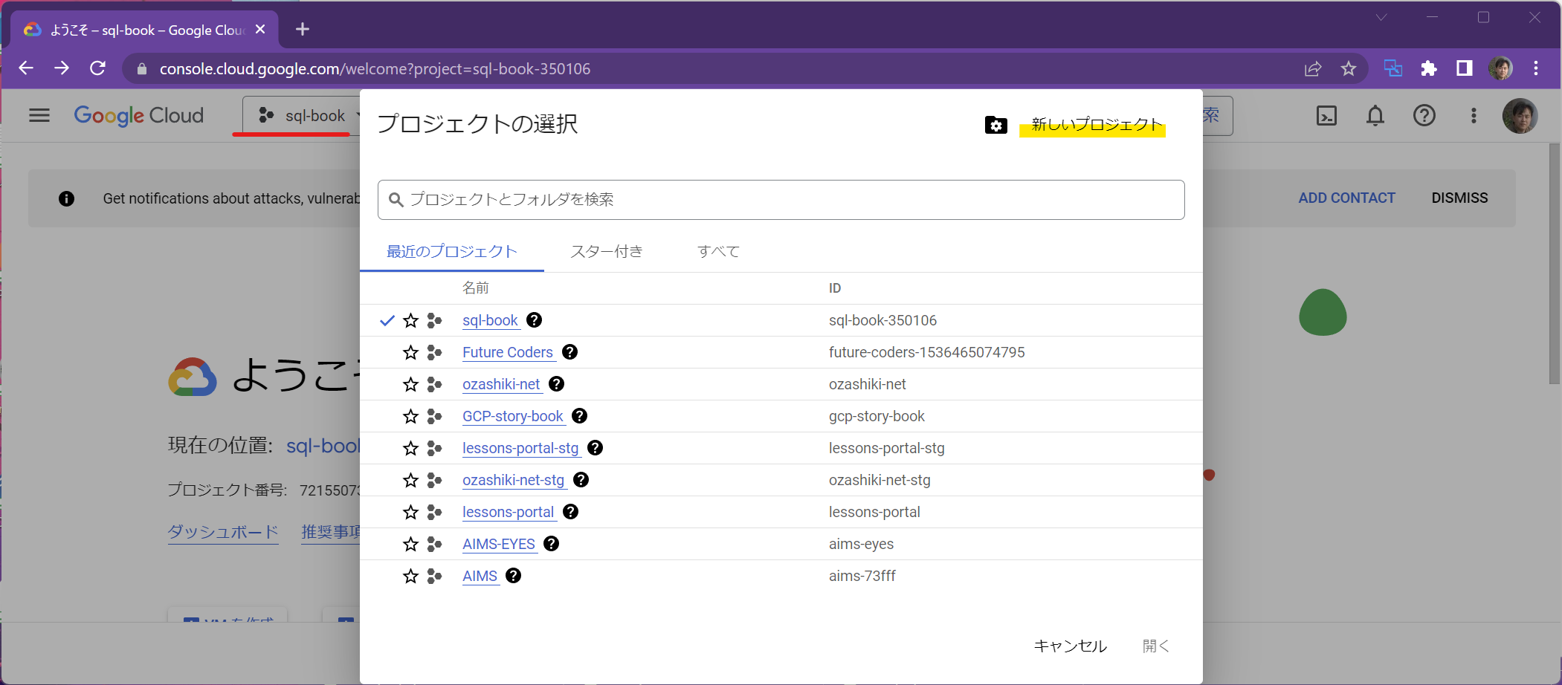This screenshot has width=1562, height=685.
Task: Click the Google Cloud logo
Action: point(138,115)
